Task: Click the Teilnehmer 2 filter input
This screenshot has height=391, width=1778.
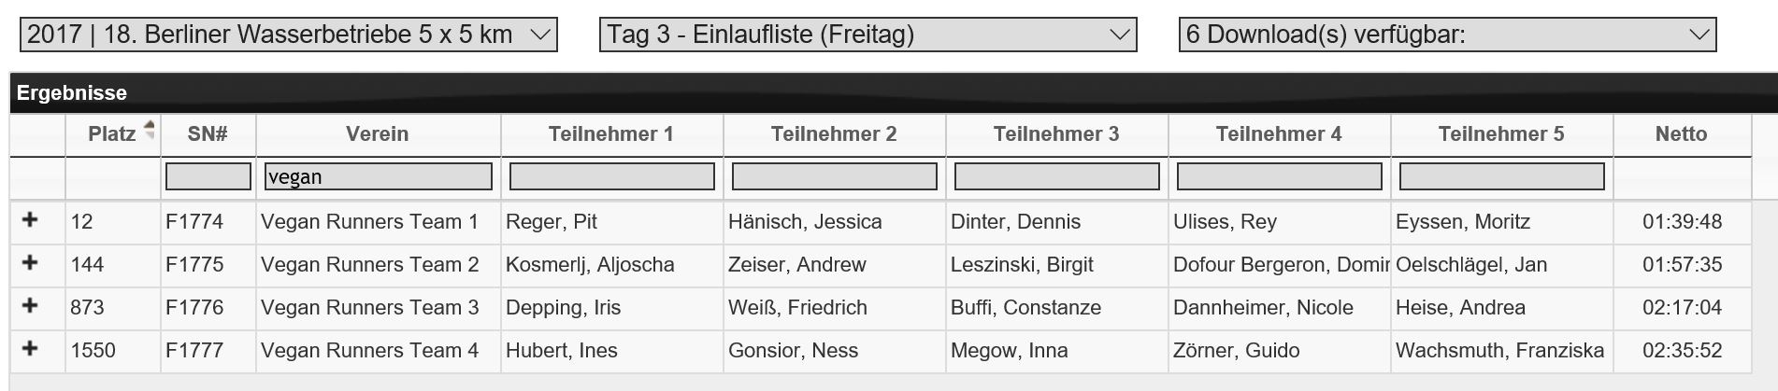Action: [834, 176]
